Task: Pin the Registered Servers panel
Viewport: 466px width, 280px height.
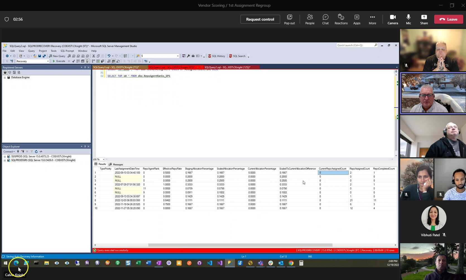Action: click(x=85, y=67)
